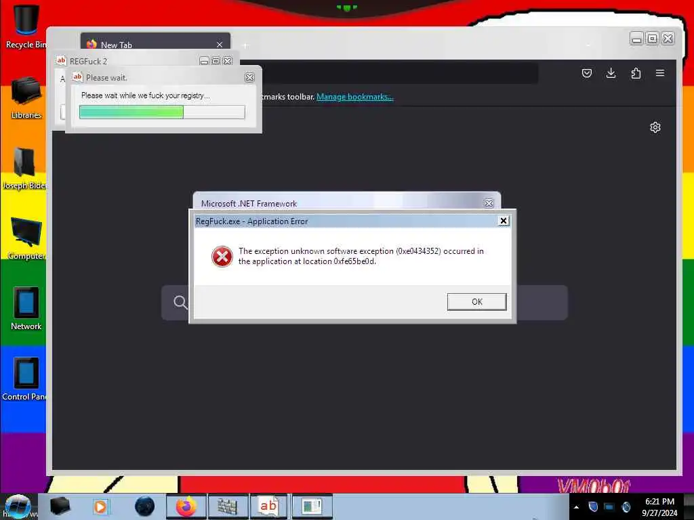Show hidden tray icons arrow
Viewport: 694px width, 520px height.
pos(576,507)
